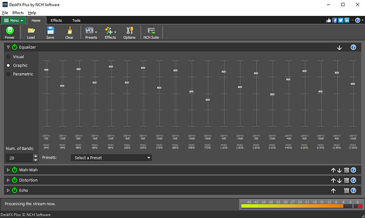Delete the Distortion effect with trash icon
The width and height of the screenshot is (365, 218).
pyautogui.click(x=346, y=180)
